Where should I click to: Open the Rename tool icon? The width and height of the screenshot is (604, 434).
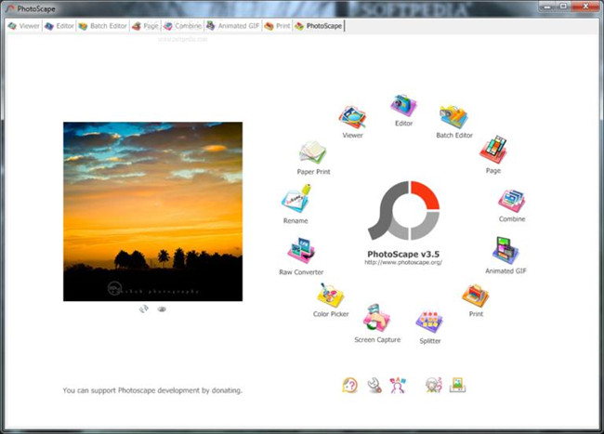tap(295, 200)
